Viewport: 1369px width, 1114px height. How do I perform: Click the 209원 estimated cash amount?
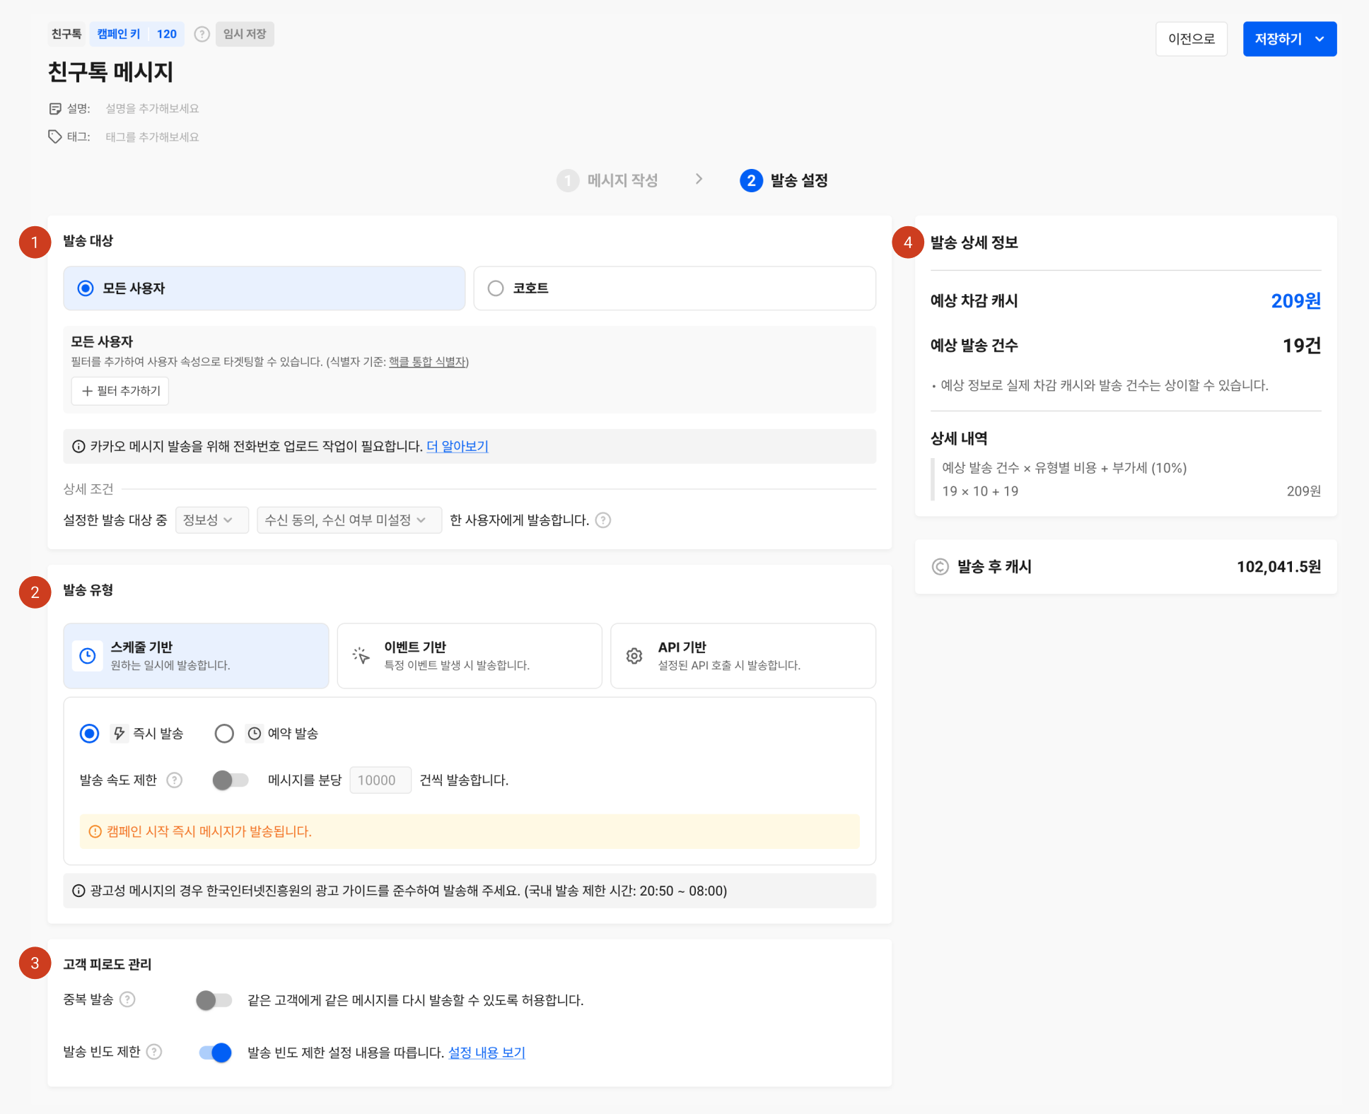click(1295, 301)
